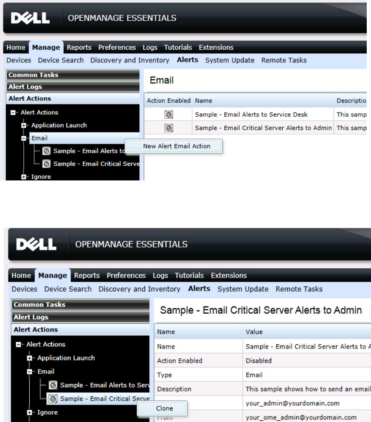The width and height of the screenshot is (371, 422).
Task: Collapse the Alert Actions tree node in upper screenshot
Action: click(13, 113)
